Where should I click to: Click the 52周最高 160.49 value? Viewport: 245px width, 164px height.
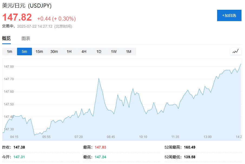click(190, 147)
